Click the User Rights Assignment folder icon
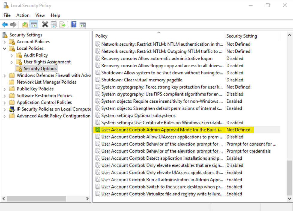 point(19,62)
